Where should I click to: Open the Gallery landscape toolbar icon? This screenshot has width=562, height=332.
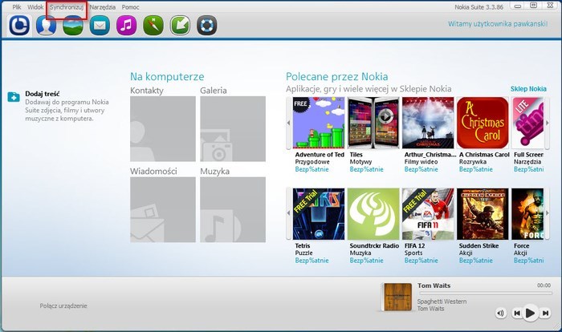pyautogui.click(x=73, y=26)
